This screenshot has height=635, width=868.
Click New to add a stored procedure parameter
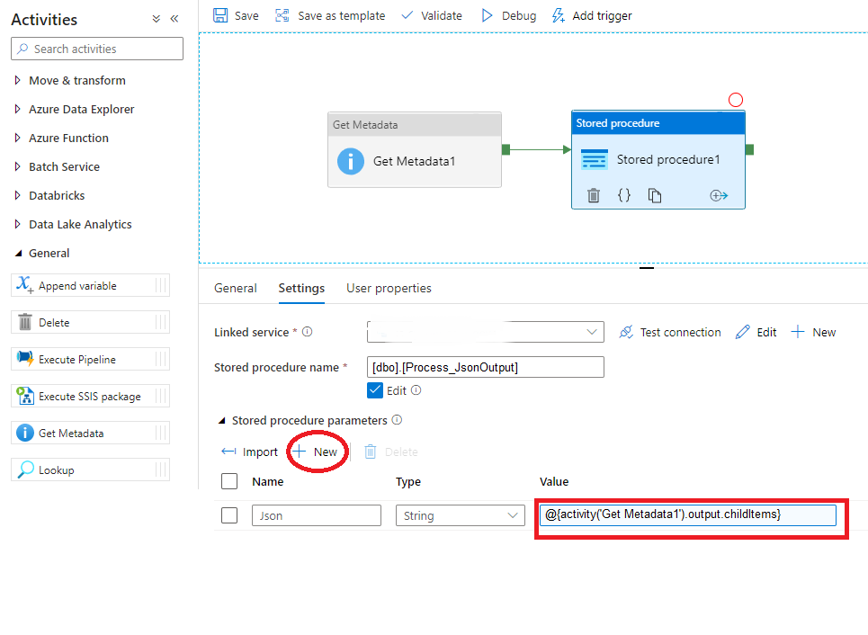pyautogui.click(x=315, y=452)
